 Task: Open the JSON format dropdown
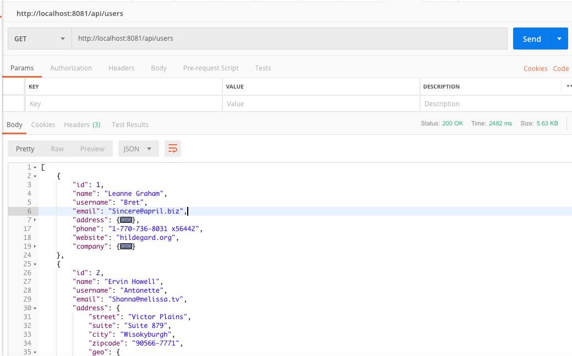[138, 149]
